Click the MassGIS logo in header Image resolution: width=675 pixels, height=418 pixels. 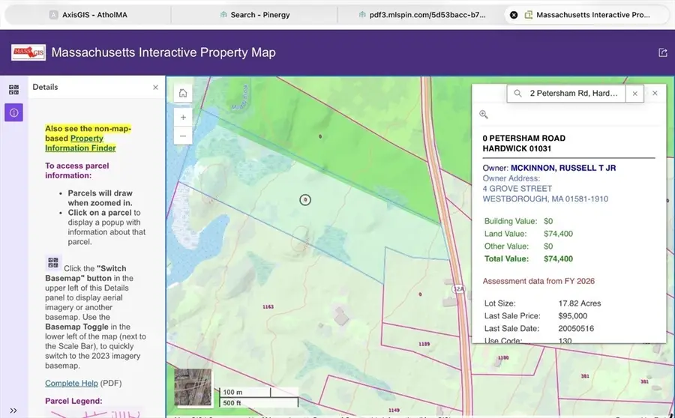click(28, 52)
